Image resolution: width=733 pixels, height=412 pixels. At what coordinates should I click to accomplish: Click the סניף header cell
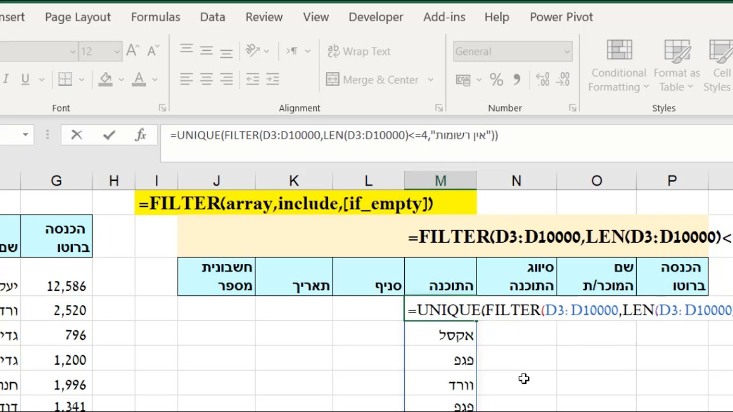tap(368, 277)
